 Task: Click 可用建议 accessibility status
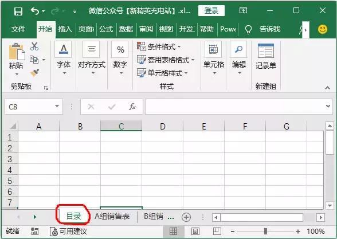pyautogui.click(x=69, y=232)
